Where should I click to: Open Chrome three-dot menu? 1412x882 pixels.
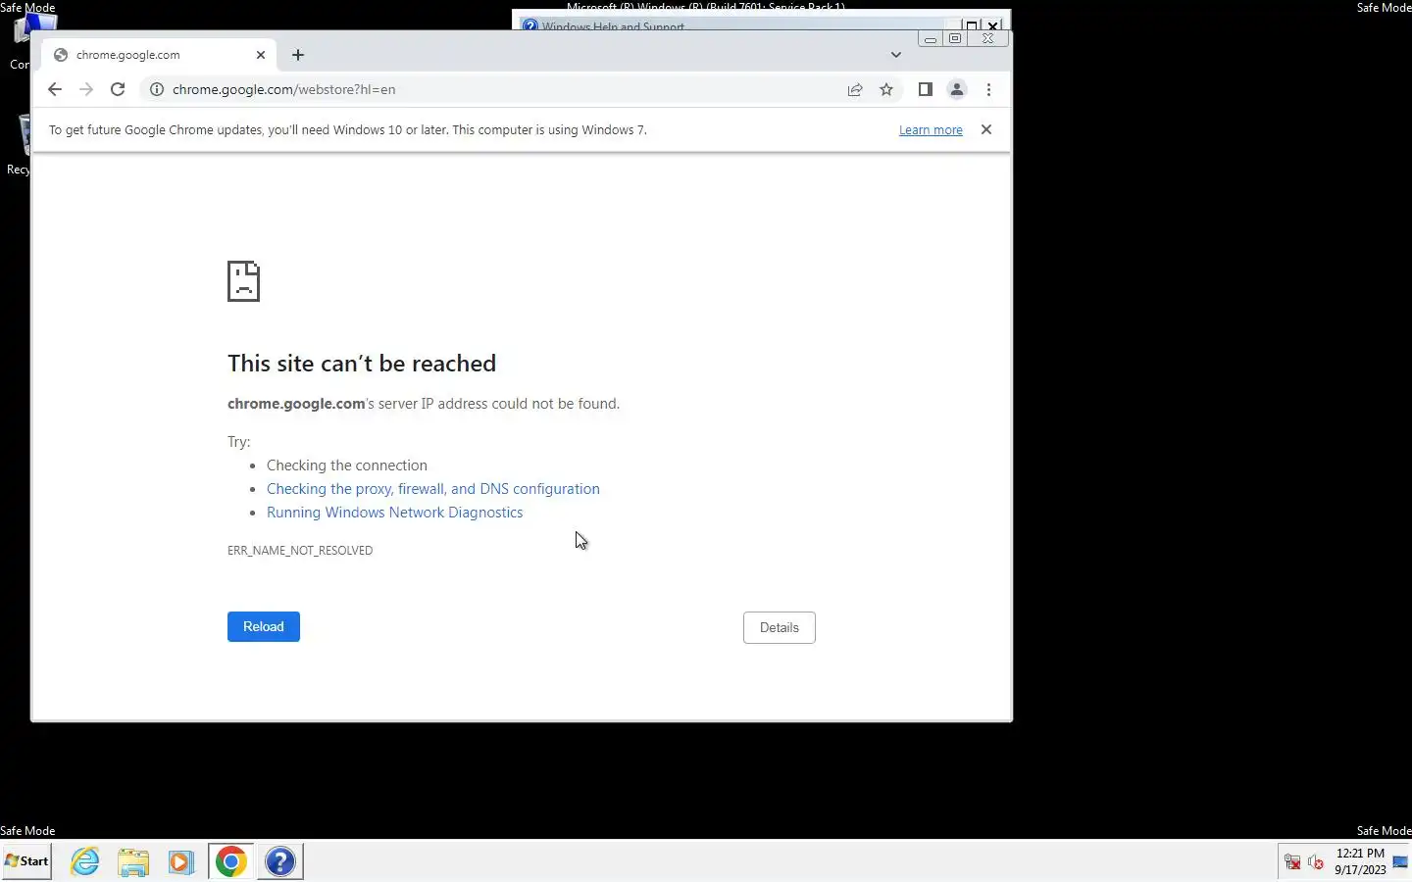[988, 89]
